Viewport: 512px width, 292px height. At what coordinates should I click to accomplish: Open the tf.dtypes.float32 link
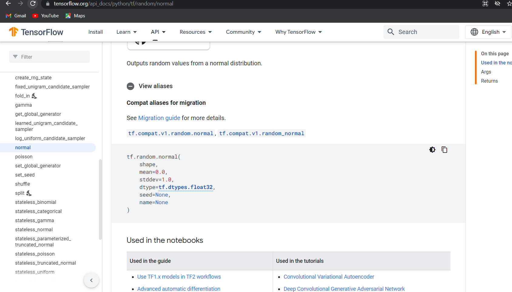pos(186,187)
